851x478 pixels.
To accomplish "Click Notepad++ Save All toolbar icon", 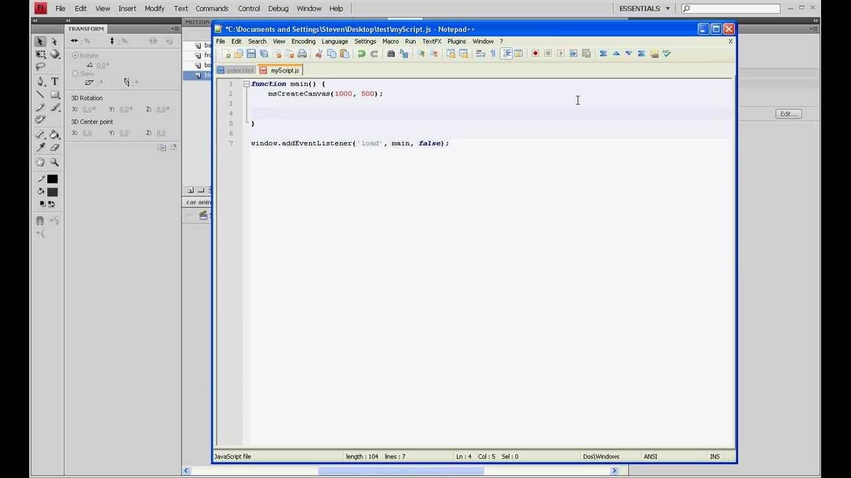I will [x=264, y=54].
